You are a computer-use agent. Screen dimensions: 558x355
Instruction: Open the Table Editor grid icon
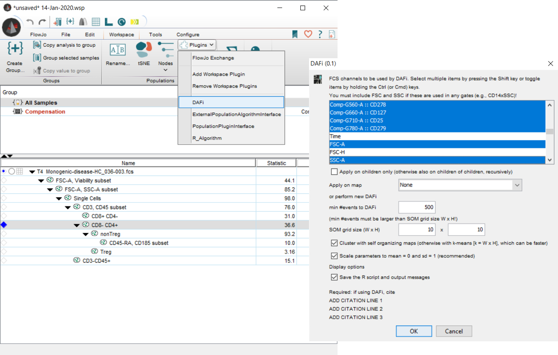pyautogui.click(x=96, y=22)
